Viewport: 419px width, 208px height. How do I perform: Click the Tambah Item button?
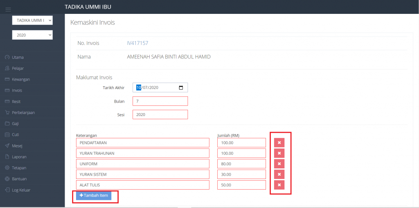point(94,195)
